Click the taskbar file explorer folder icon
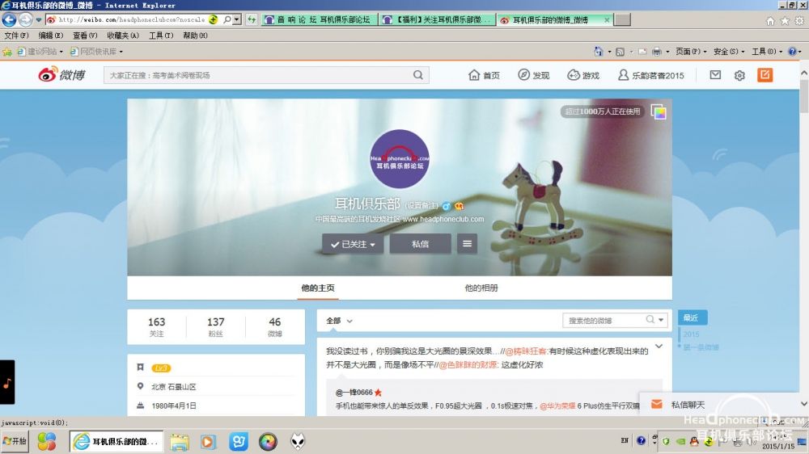This screenshot has height=454, width=809. click(x=180, y=442)
